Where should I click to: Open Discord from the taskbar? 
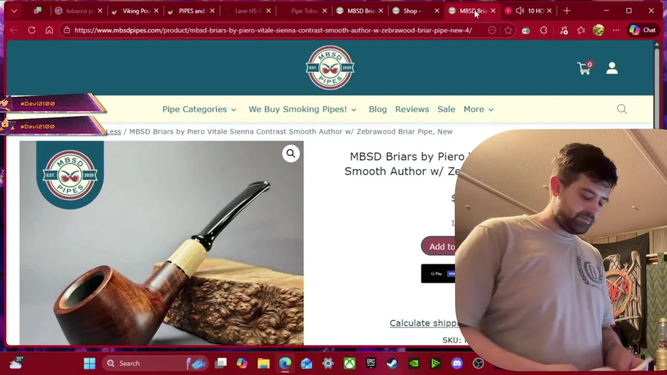[x=457, y=363]
